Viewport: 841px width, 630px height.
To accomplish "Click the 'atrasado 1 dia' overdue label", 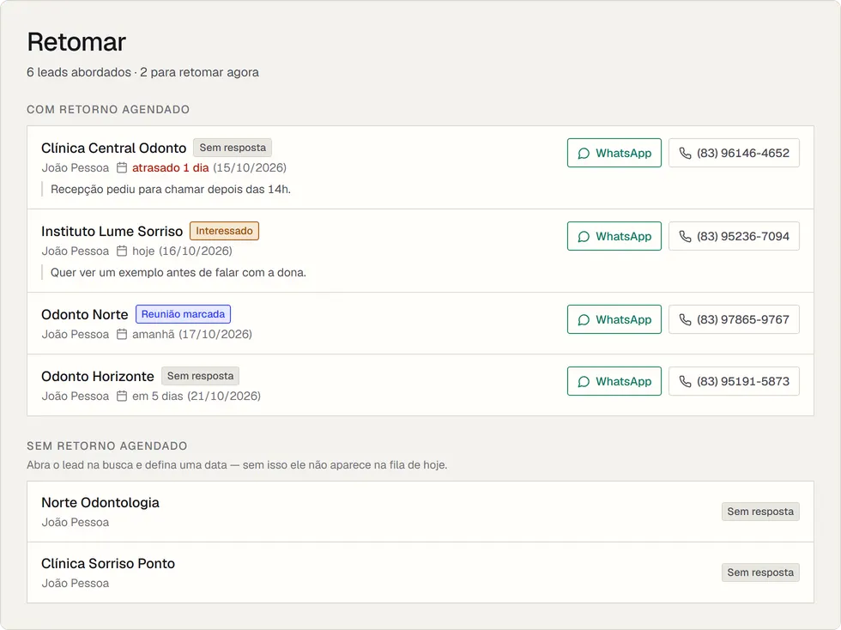I will coord(171,168).
